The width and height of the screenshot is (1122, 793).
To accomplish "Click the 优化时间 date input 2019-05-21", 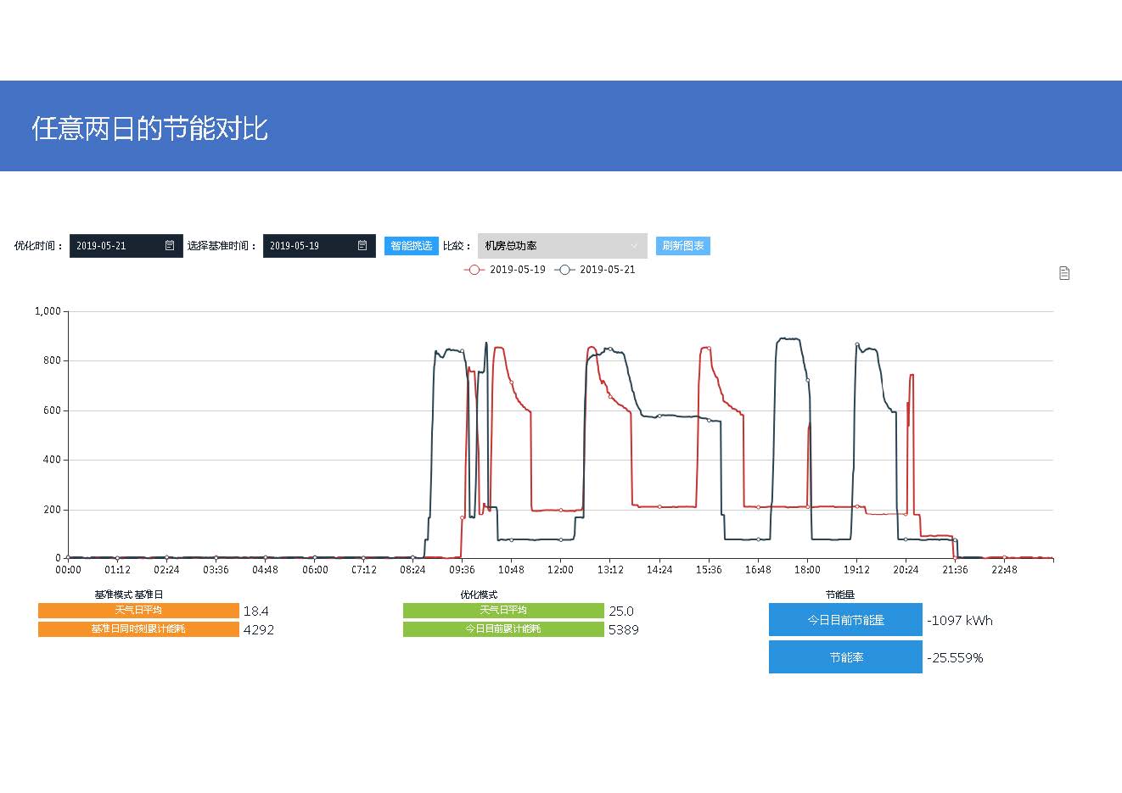I will (x=115, y=246).
